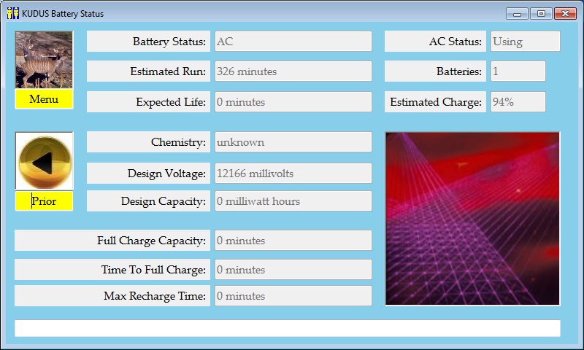Click the Time To Full Charge field
584x350 pixels.
pos(293,270)
